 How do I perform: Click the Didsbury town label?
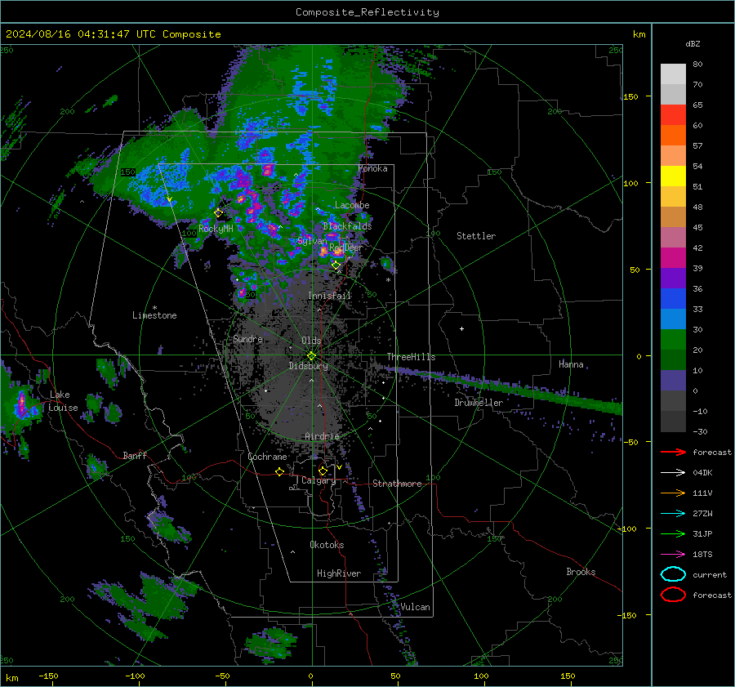tap(309, 366)
